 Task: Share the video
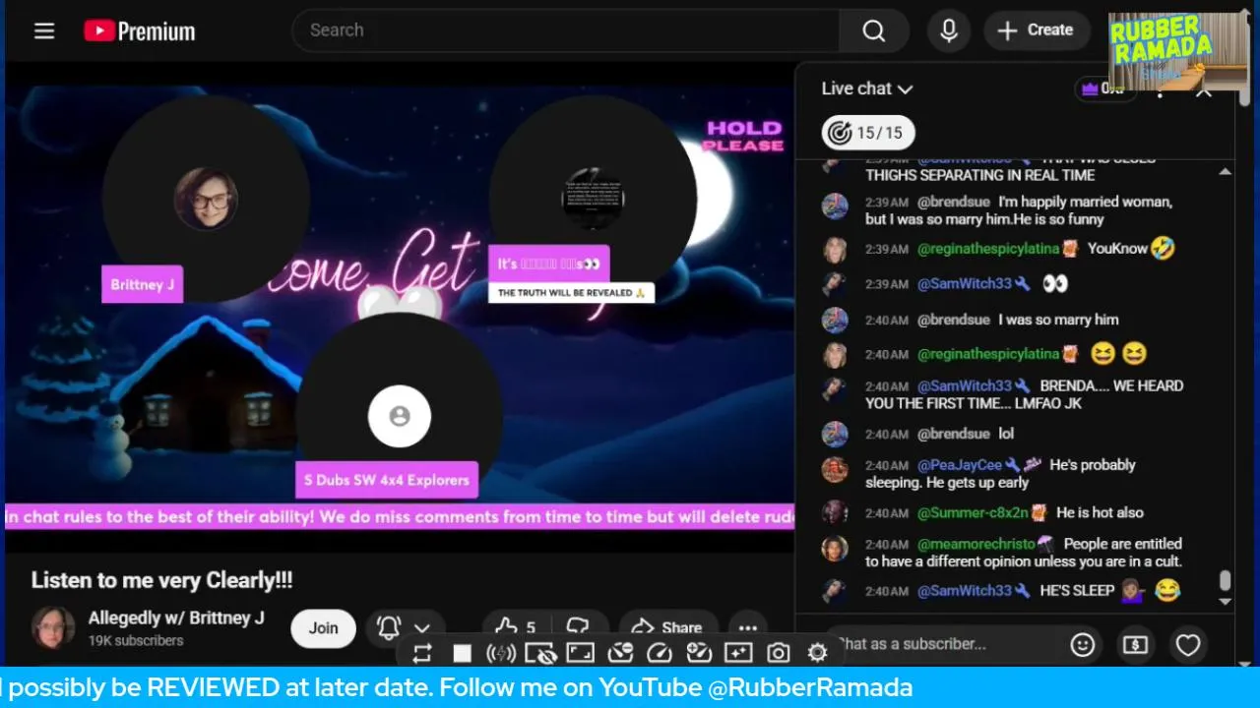(667, 627)
